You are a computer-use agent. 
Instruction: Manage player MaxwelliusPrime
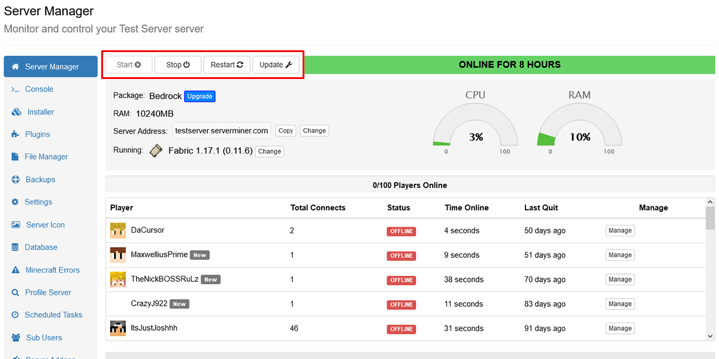(x=620, y=255)
